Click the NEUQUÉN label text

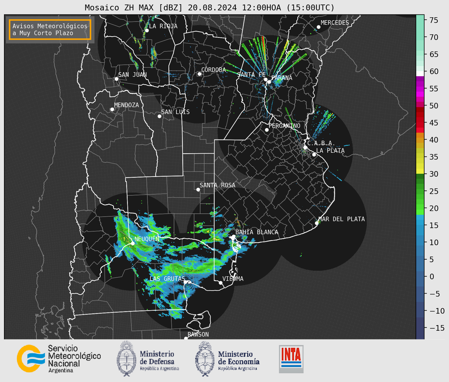pyautogui.click(x=147, y=239)
